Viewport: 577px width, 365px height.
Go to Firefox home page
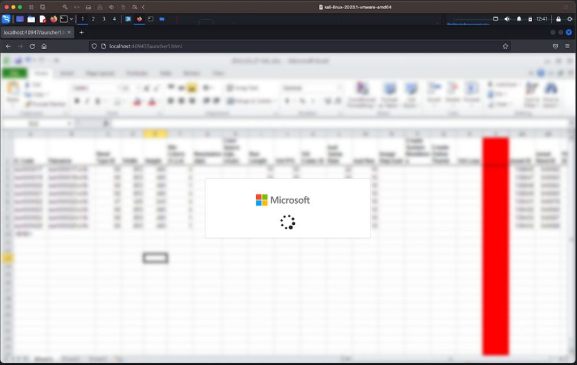pos(44,46)
